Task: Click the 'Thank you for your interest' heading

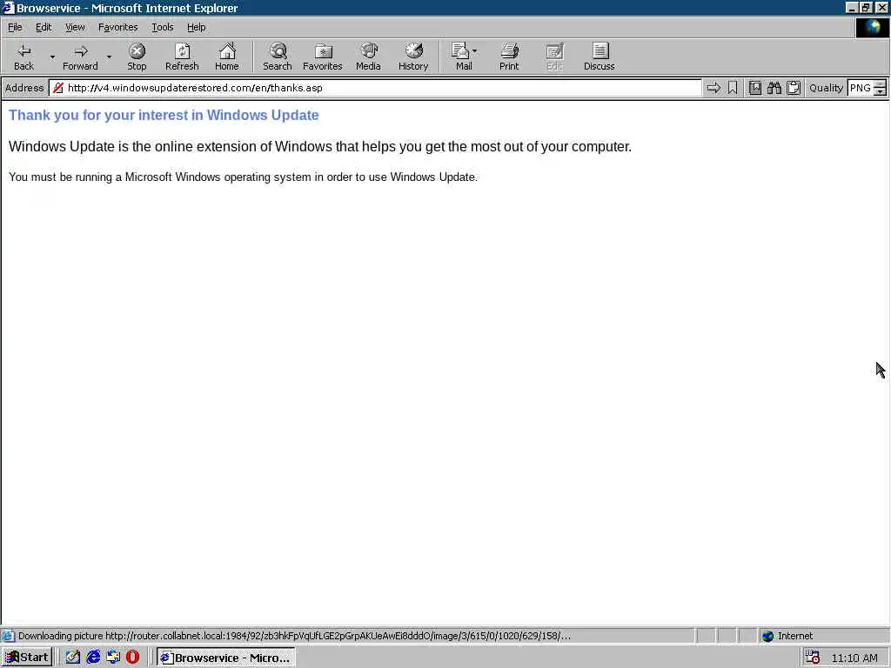Action: [164, 116]
